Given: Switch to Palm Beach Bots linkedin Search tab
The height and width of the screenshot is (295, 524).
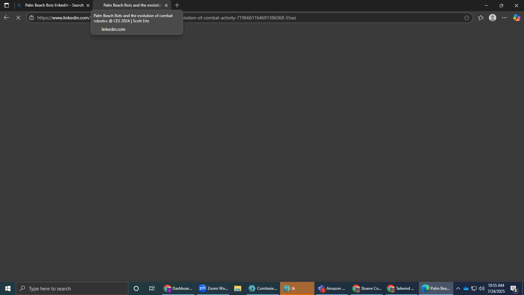Looking at the screenshot, I should click(54, 5).
